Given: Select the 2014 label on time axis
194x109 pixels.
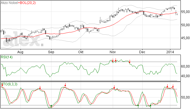Looking at the screenshot, I should [170, 52].
